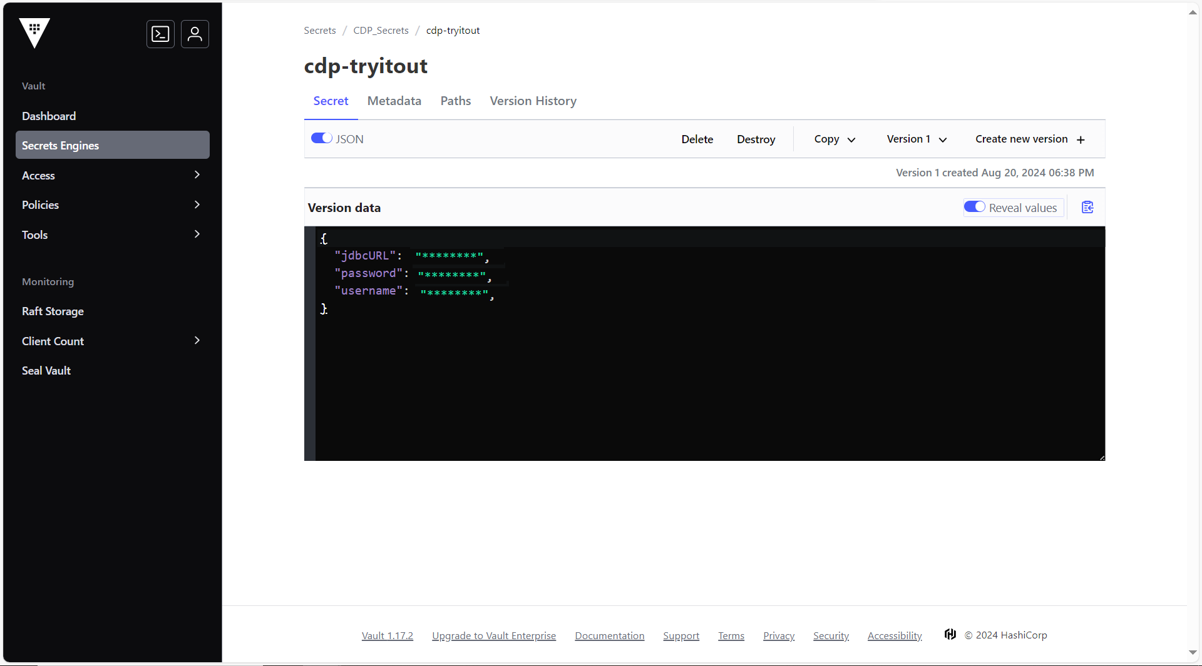The image size is (1202, 666).
Task: Open Upgrade to Vault Enterprise link
Action: click(494, 635)
